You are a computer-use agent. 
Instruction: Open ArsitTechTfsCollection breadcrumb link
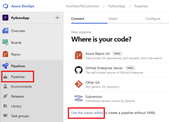pyautogui.click(x=83, y=6)
